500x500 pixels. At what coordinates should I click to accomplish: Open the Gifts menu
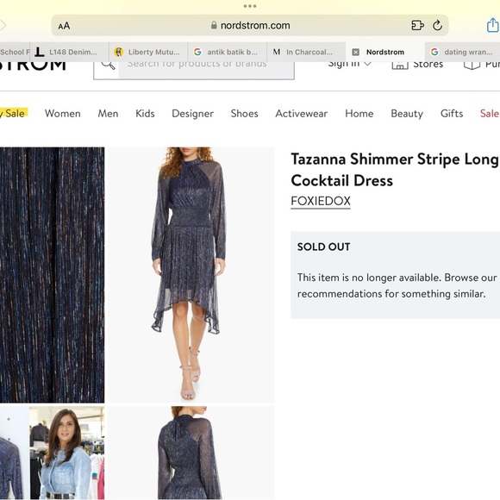click(452, 114)
